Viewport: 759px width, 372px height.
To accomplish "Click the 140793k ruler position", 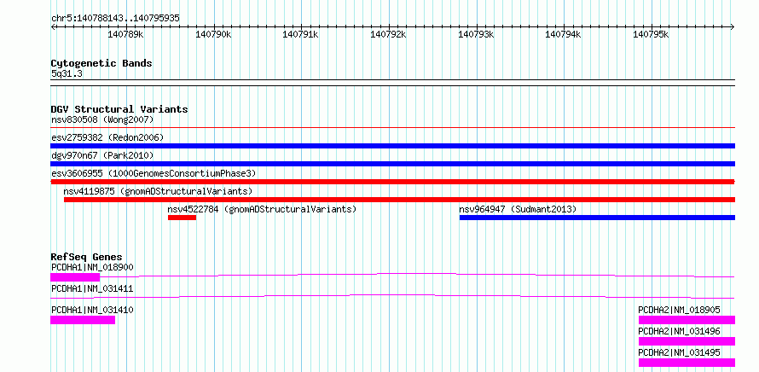I will (477, 34).
